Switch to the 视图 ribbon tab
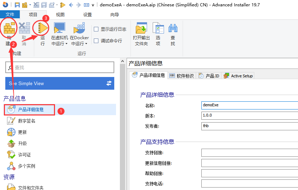Viewport: 298px width, 190px height. pos(60,15)
